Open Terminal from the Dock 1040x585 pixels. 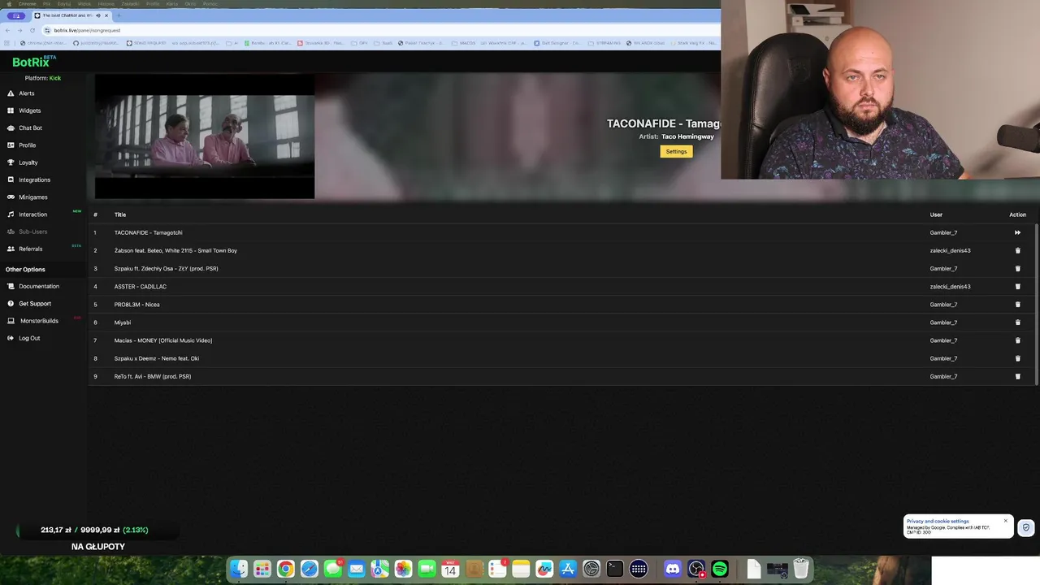pos(614,569)
